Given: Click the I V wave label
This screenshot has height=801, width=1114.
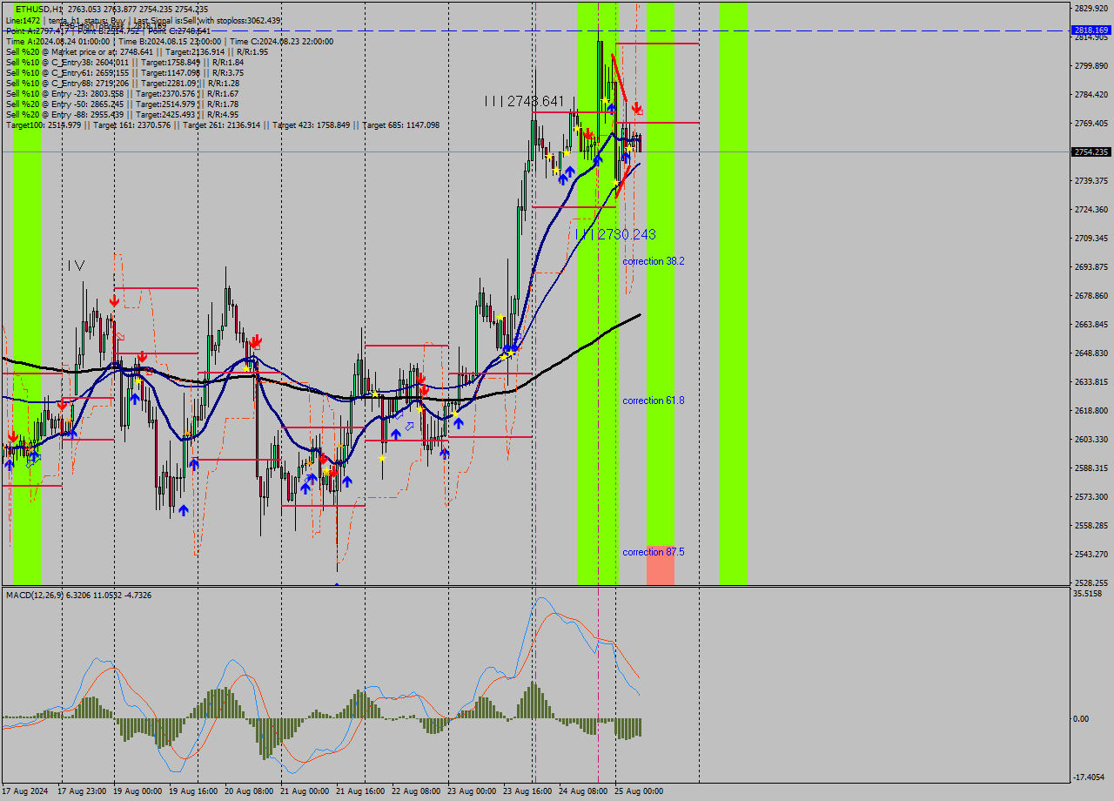Looking at the screenshot, I should (x=77, y=266).
